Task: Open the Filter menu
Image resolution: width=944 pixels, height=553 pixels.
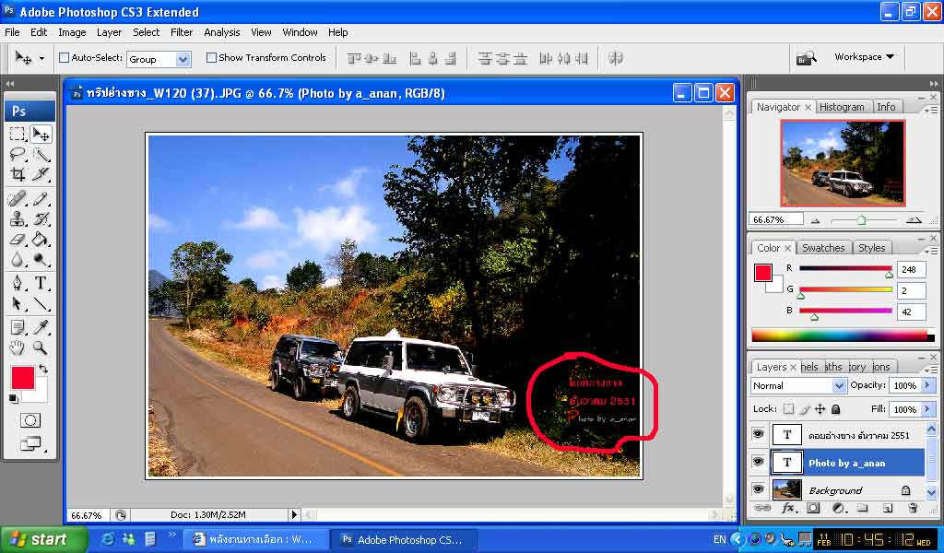Action: point(182,32)
